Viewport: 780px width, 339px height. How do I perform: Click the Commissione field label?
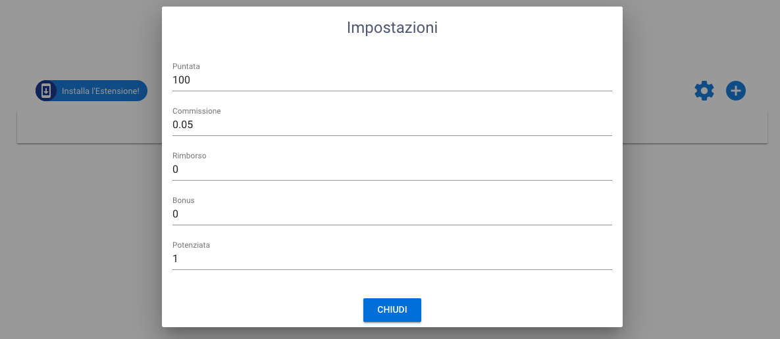(x=197, y=111)
